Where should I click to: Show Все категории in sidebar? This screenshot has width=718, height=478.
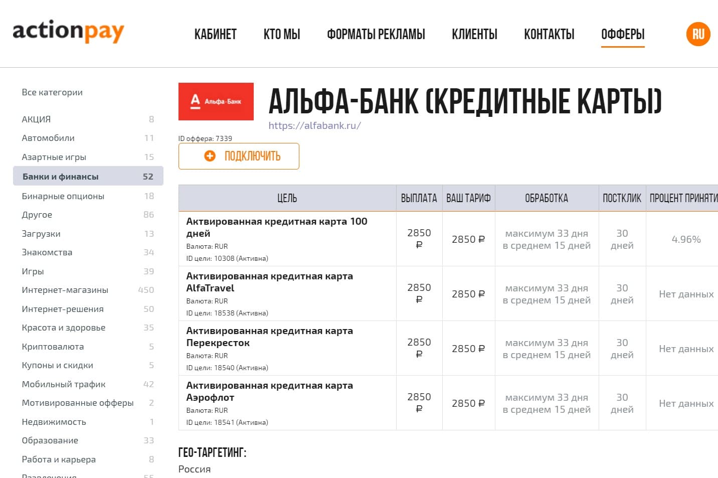(x=52, y=92)
